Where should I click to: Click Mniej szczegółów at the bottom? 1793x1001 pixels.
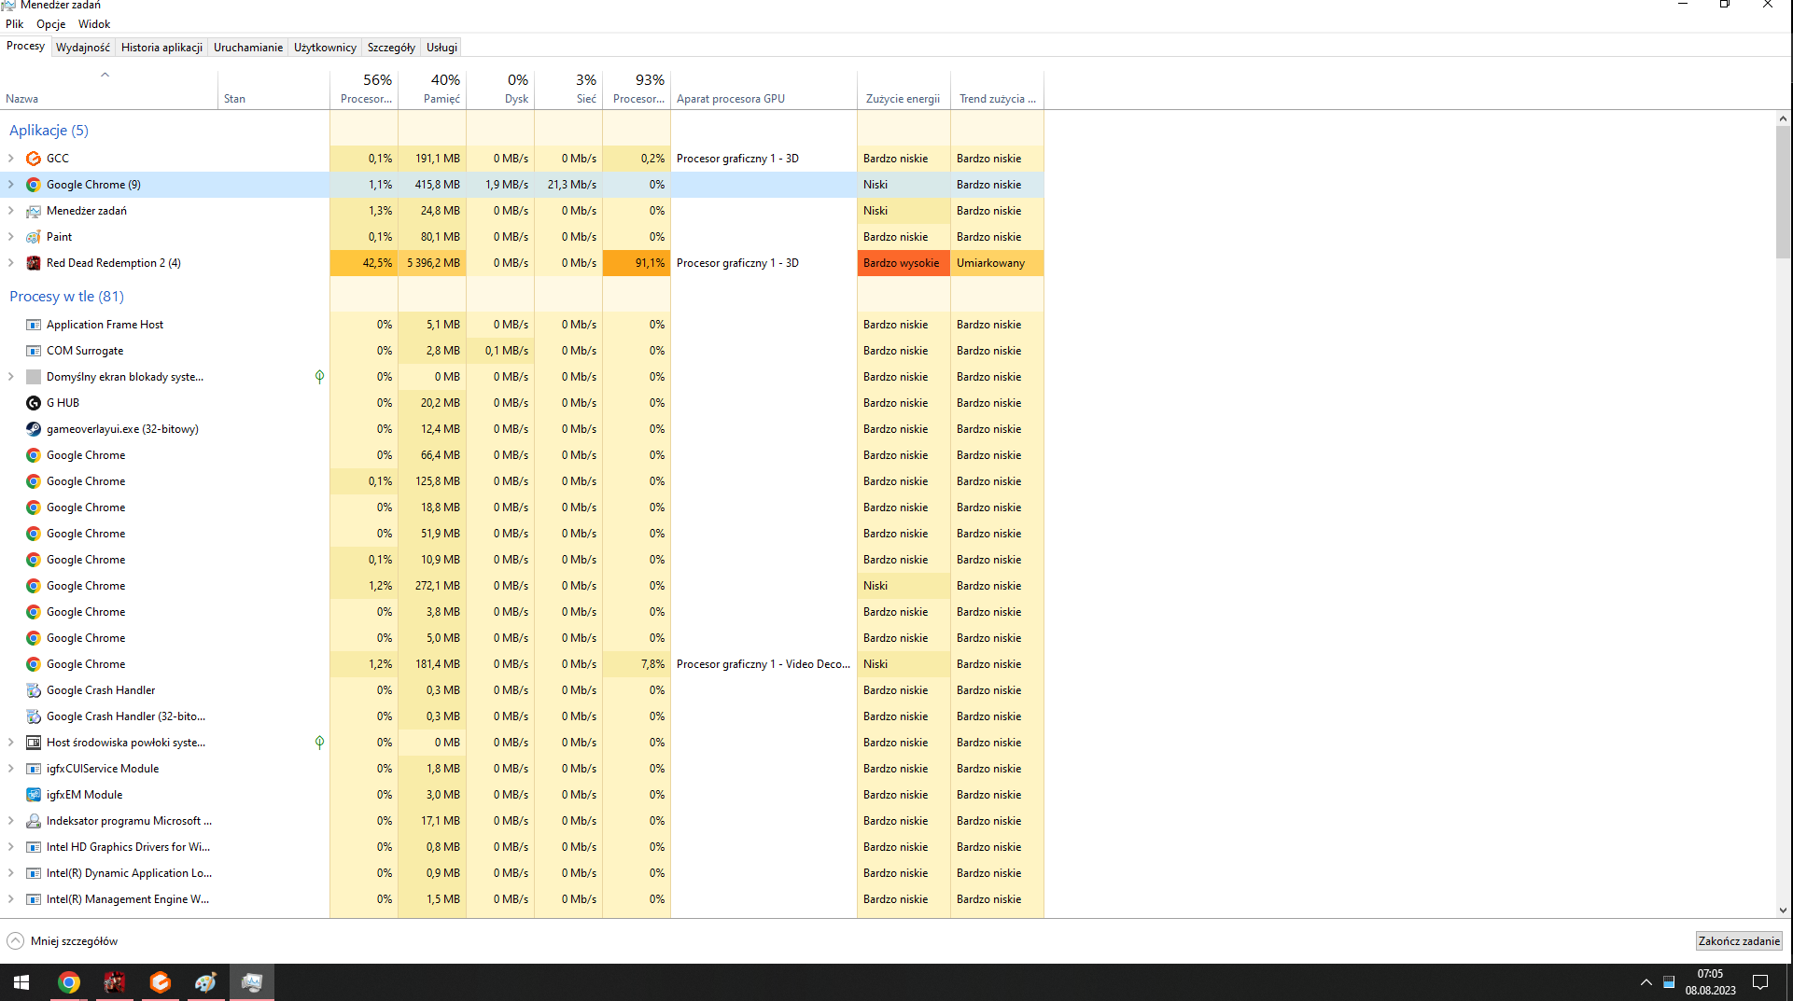(62, 940)
